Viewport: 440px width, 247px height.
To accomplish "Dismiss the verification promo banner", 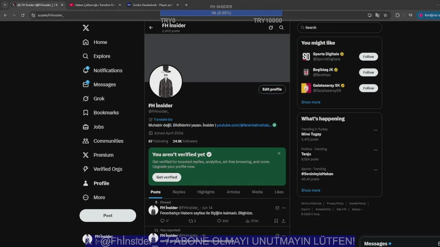I will tap(279, 153).
